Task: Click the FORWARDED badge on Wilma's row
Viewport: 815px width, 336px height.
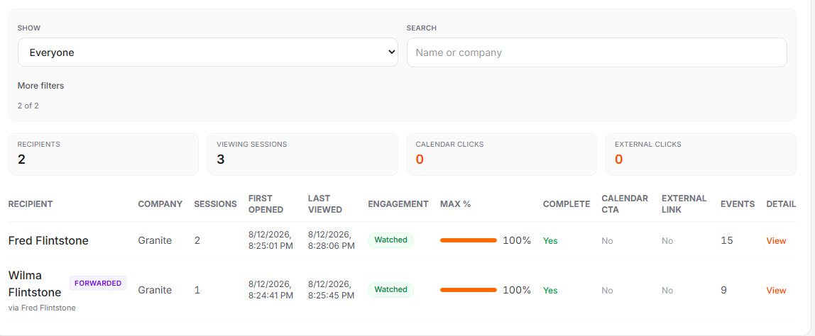Action: (98, 283)
